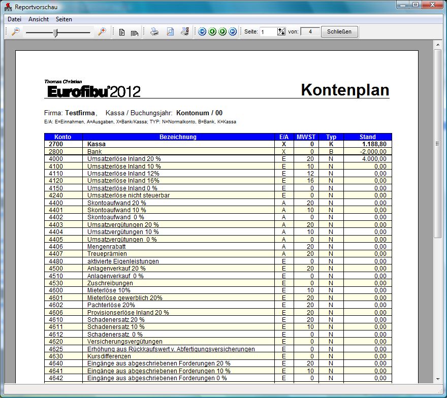Click 'Umsatzerlöse Inland 12%' row text

(x=123, y=174)
